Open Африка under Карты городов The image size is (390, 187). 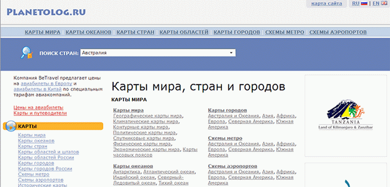pyautogui.click(x=286, y=116)
